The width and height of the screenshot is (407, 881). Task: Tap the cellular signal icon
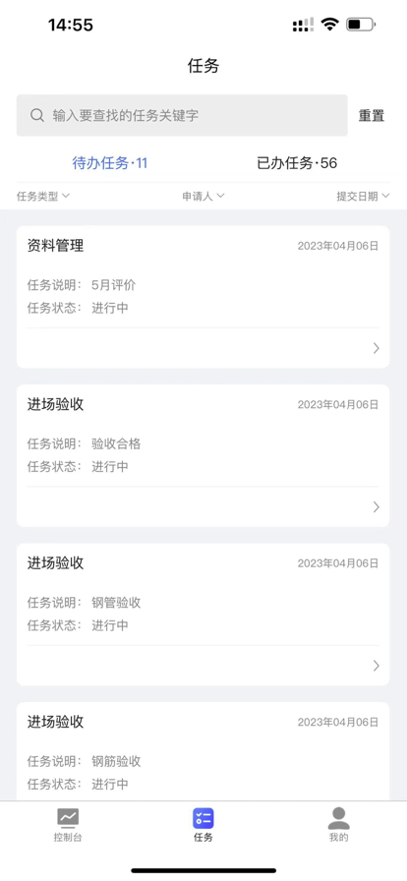point(304,25)
